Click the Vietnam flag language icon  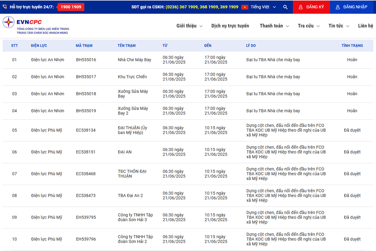click(x=245, y=7)
